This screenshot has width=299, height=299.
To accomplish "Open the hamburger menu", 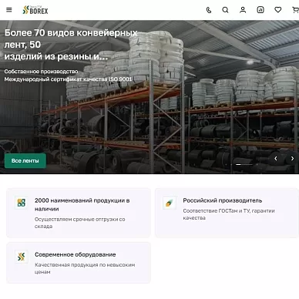I will click(x=9, y=10).
